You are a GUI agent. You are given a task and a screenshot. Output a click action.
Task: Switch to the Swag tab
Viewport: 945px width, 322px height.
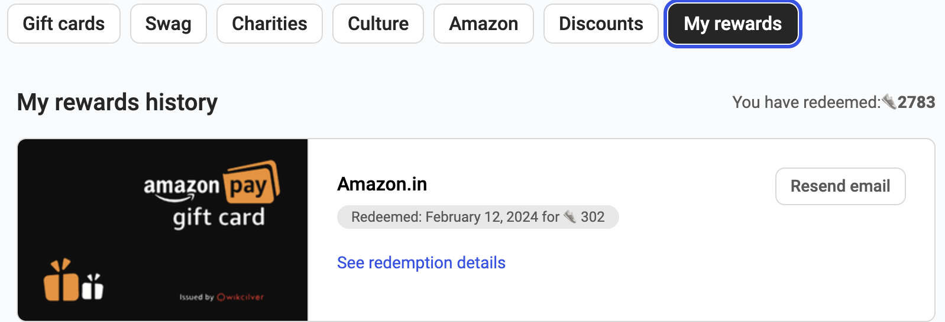click(169, 24)
